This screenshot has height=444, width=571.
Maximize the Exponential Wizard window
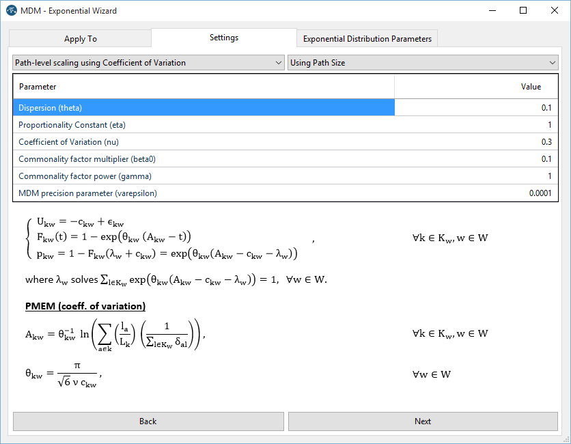pos(523,11)
